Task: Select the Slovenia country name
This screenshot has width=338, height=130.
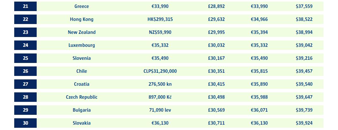Action: [82, 58]
